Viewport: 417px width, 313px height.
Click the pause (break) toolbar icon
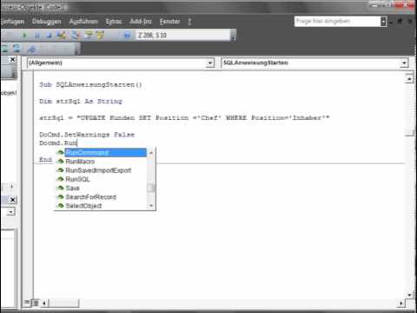point(37,36)
